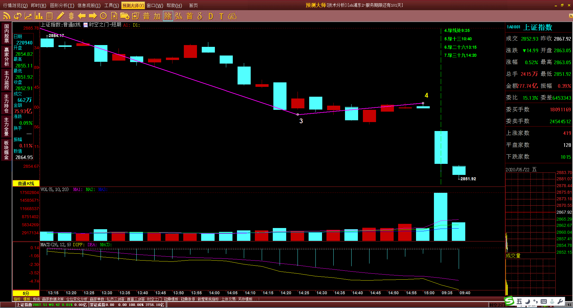Click the D toolbar button

(x=211, y=16)
